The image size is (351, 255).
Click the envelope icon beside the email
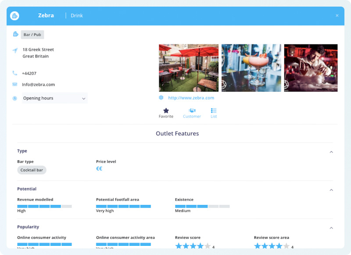pyautogui.click(x=15, y=84)
